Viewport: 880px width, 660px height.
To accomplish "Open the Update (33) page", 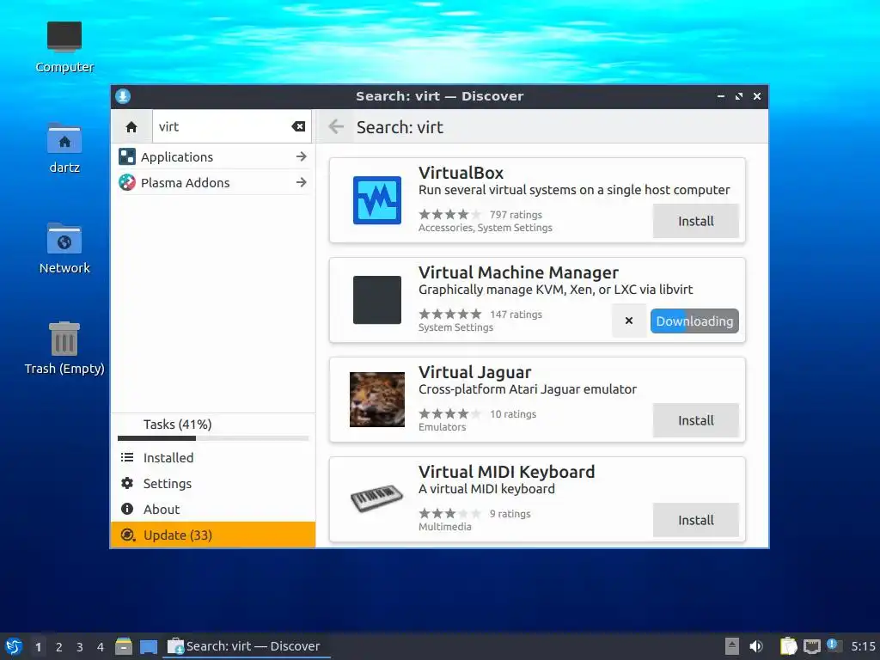I will [x=213, y=535].
